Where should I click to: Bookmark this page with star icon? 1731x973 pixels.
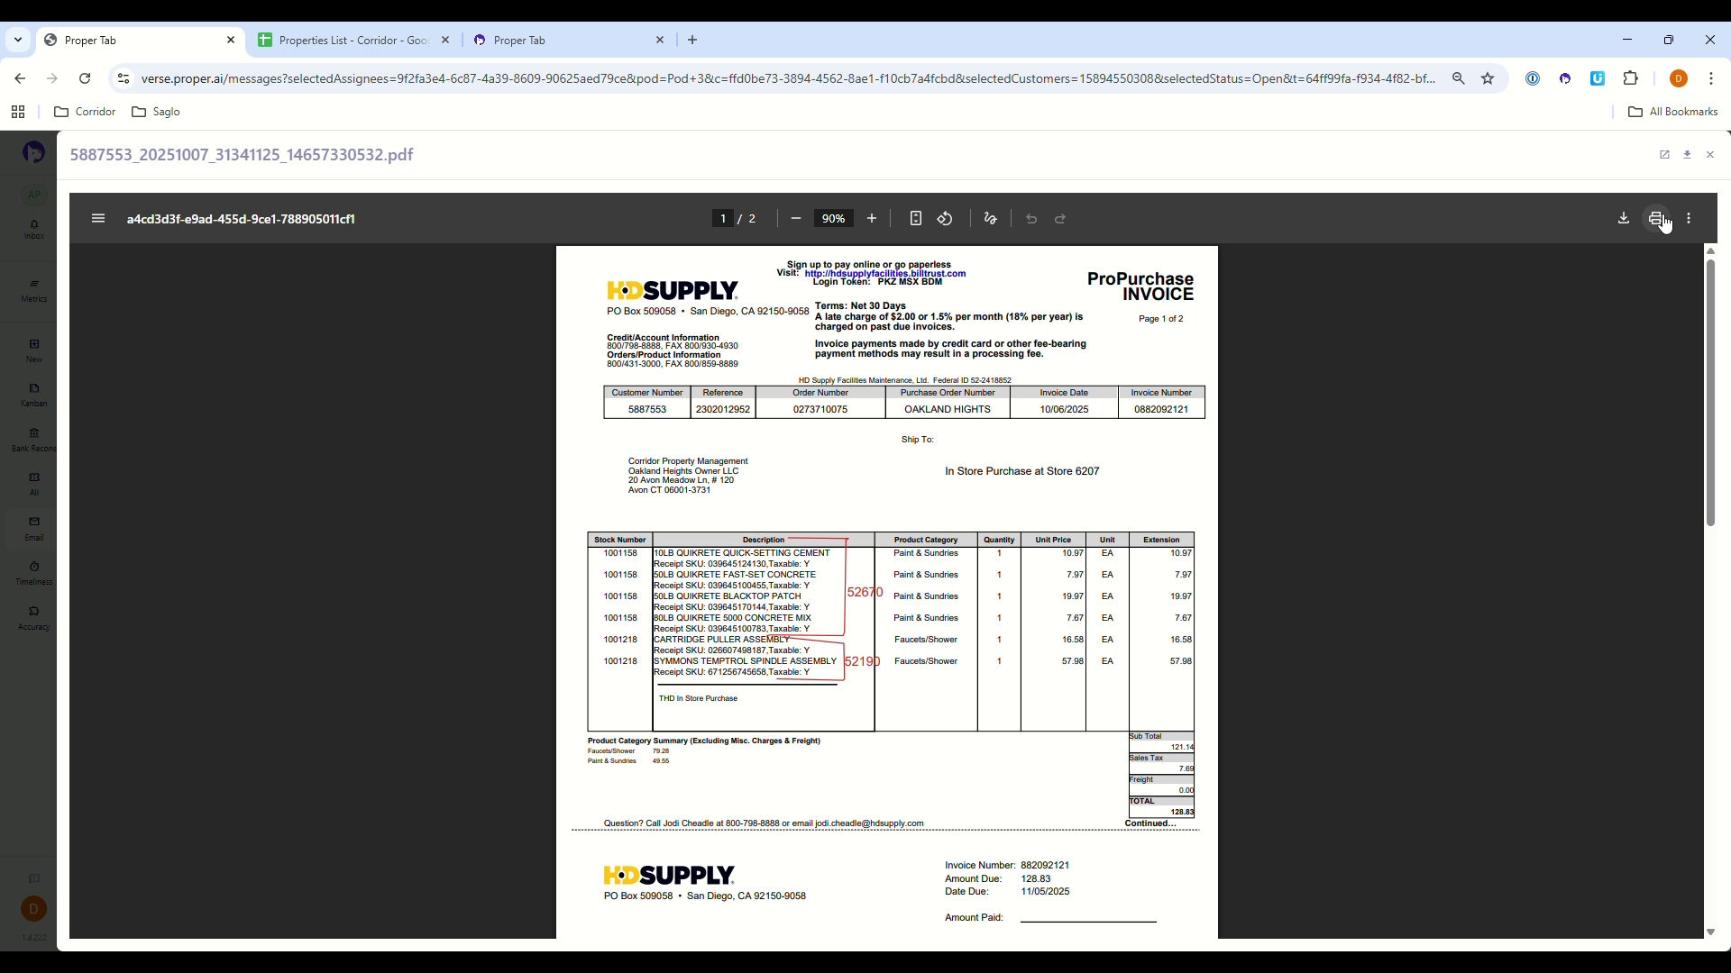pos(1488,79)
